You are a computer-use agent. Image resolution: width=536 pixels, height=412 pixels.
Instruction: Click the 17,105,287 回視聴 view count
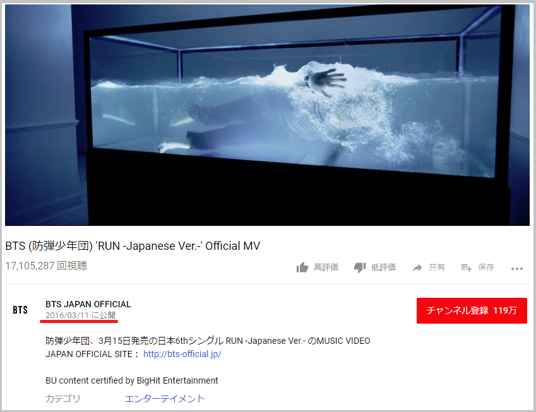(46, 266)
